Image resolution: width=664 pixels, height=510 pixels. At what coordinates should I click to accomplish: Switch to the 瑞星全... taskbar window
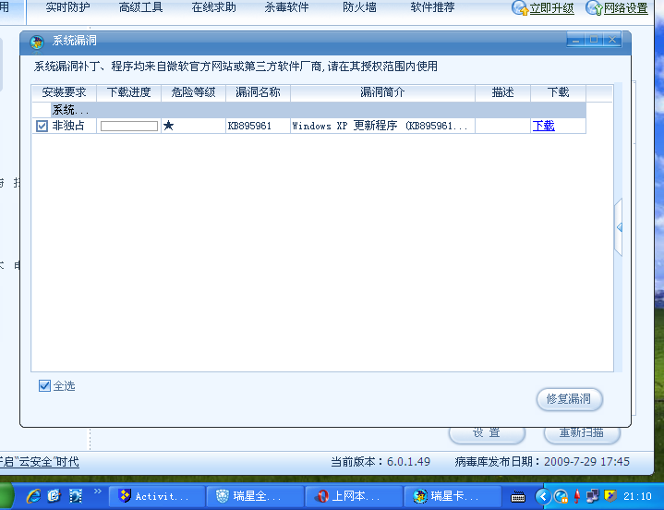(256, 496)
